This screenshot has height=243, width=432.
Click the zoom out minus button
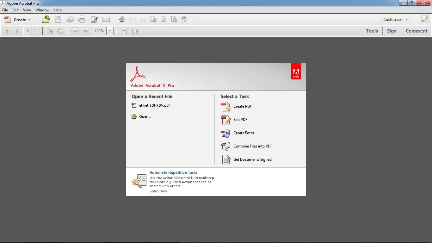(75, 31)
